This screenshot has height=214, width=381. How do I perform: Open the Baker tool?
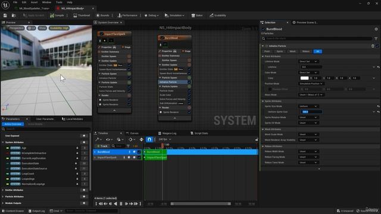point(197,15)
